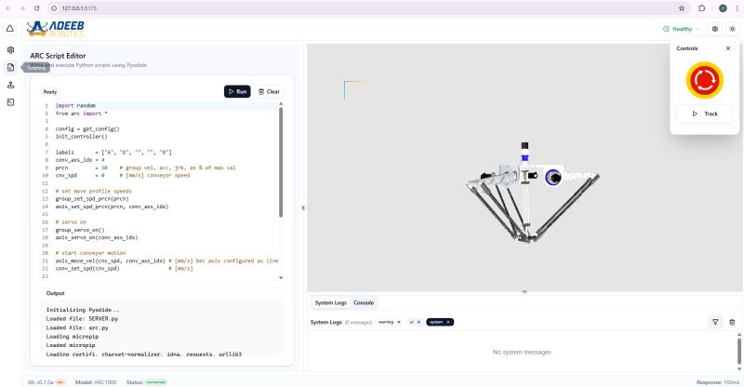Clear the script editor
Viewport: 744px width, 387px height.
pos(269,92)
